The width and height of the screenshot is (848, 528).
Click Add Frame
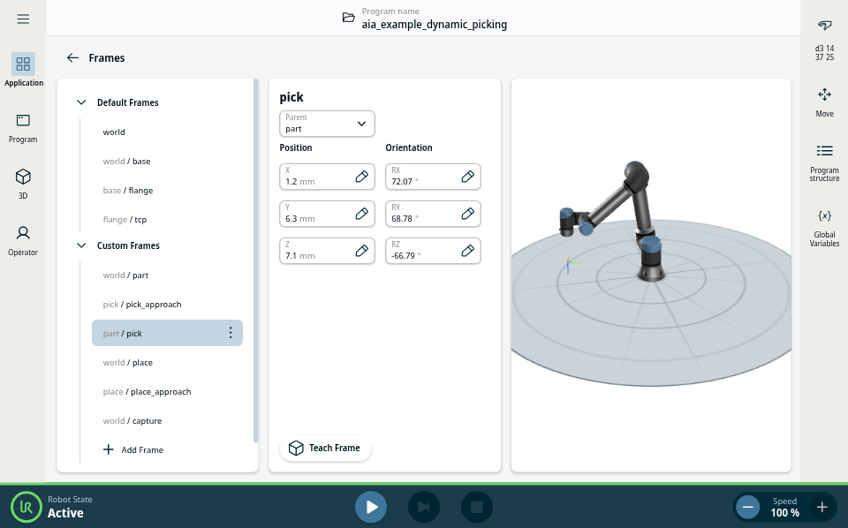(133, 449)
